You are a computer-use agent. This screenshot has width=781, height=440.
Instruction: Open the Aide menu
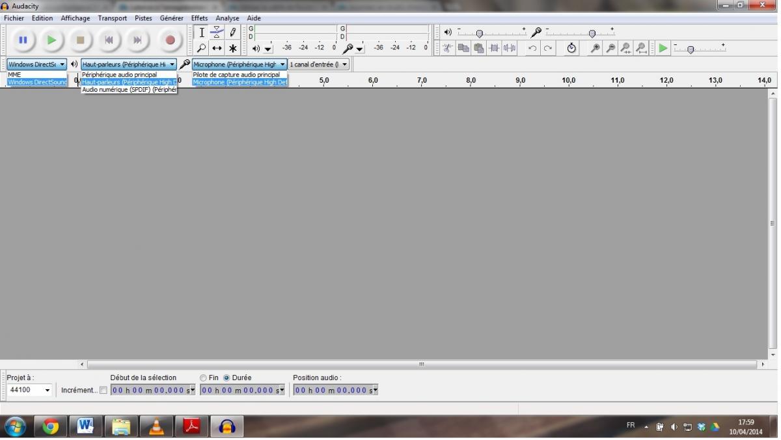[x=254, y=18]
